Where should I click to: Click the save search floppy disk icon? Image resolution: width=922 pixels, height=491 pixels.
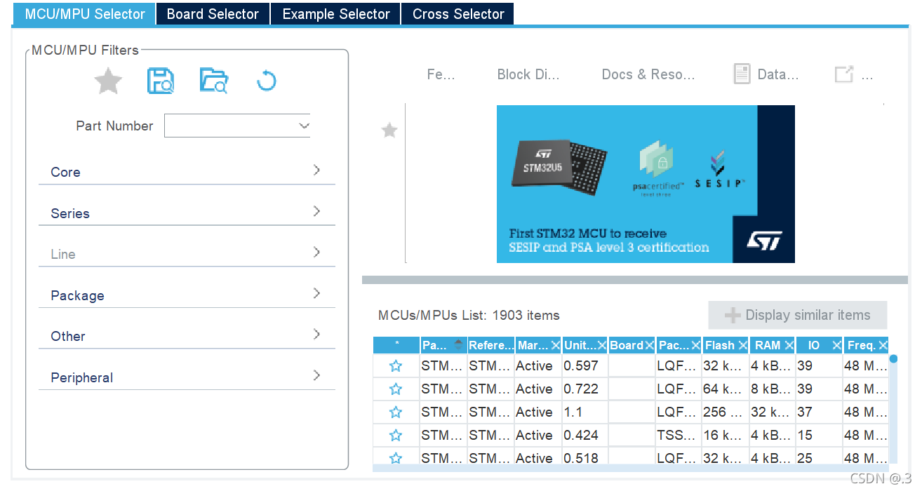click(161, 81)
